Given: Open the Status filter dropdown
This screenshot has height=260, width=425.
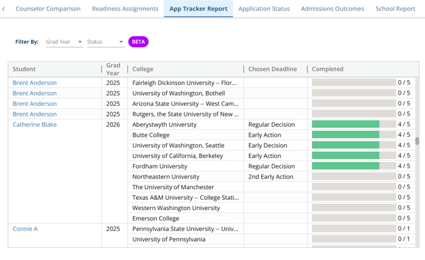Looking at the screenshot, I should coord(106,42).
